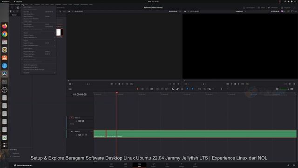Toggle Loop in the timeline viewer
The image size is (298, 168).
pyautogui.click(x=247, y=84)
